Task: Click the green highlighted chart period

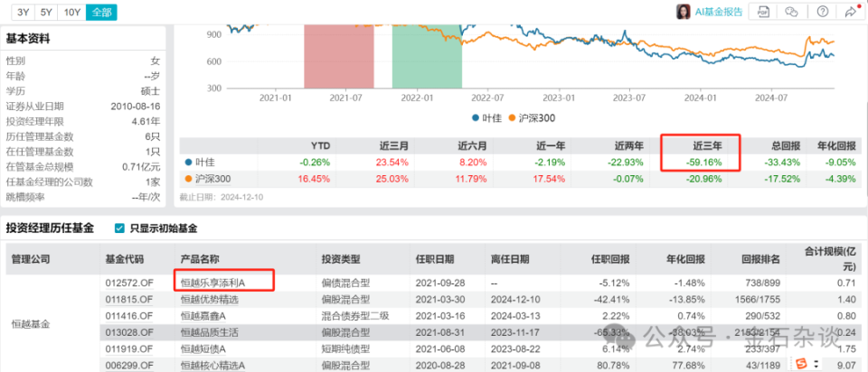Action: 427,56
